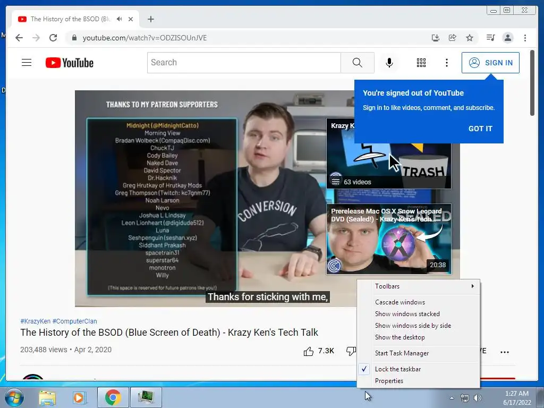
Task: Choose Show the desktop
Action: tap(419, 337)
